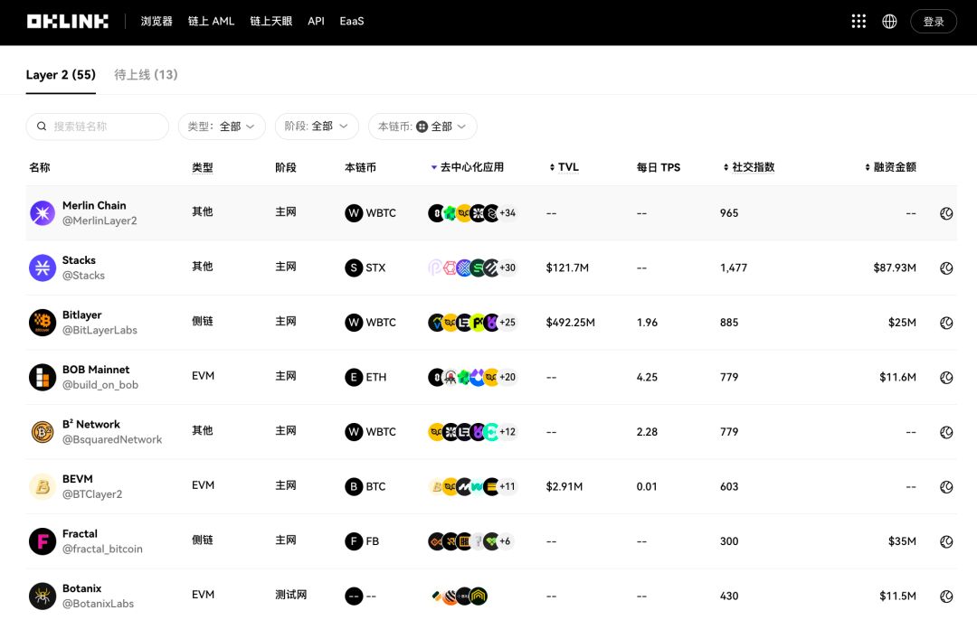Screen dimensions: 977x620
Task: Select the $121.7M TVL value
Action: click(567, 268)
